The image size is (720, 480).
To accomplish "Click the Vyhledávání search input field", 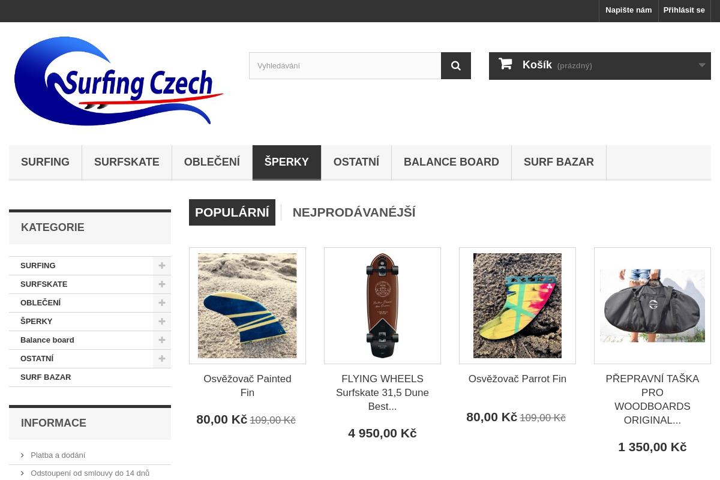I will click(345, 65).
